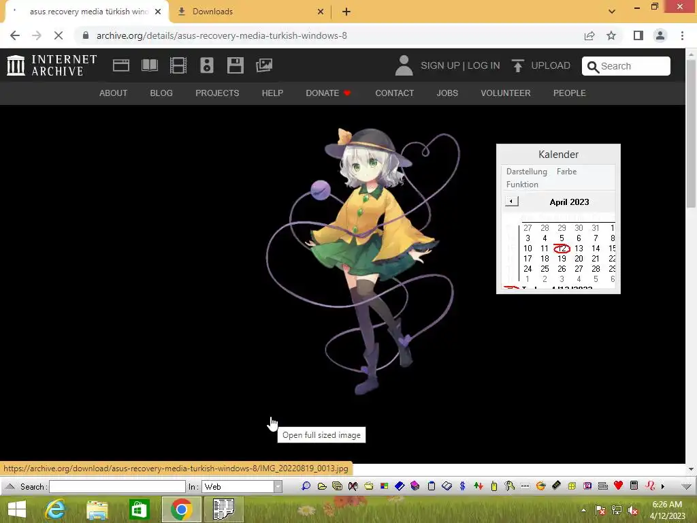
Task: Click the magnifier icon in bottom search toolbar
Action: click(306, 486)
